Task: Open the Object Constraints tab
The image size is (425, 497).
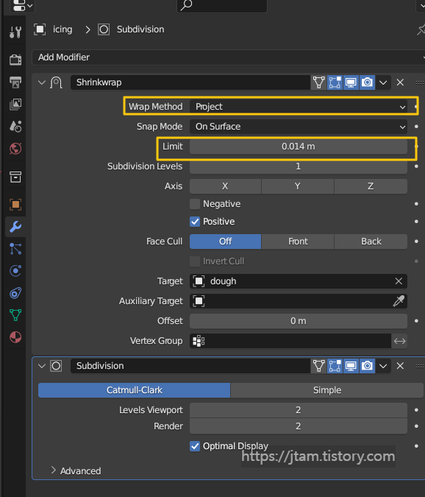Action: click(15, 293)
